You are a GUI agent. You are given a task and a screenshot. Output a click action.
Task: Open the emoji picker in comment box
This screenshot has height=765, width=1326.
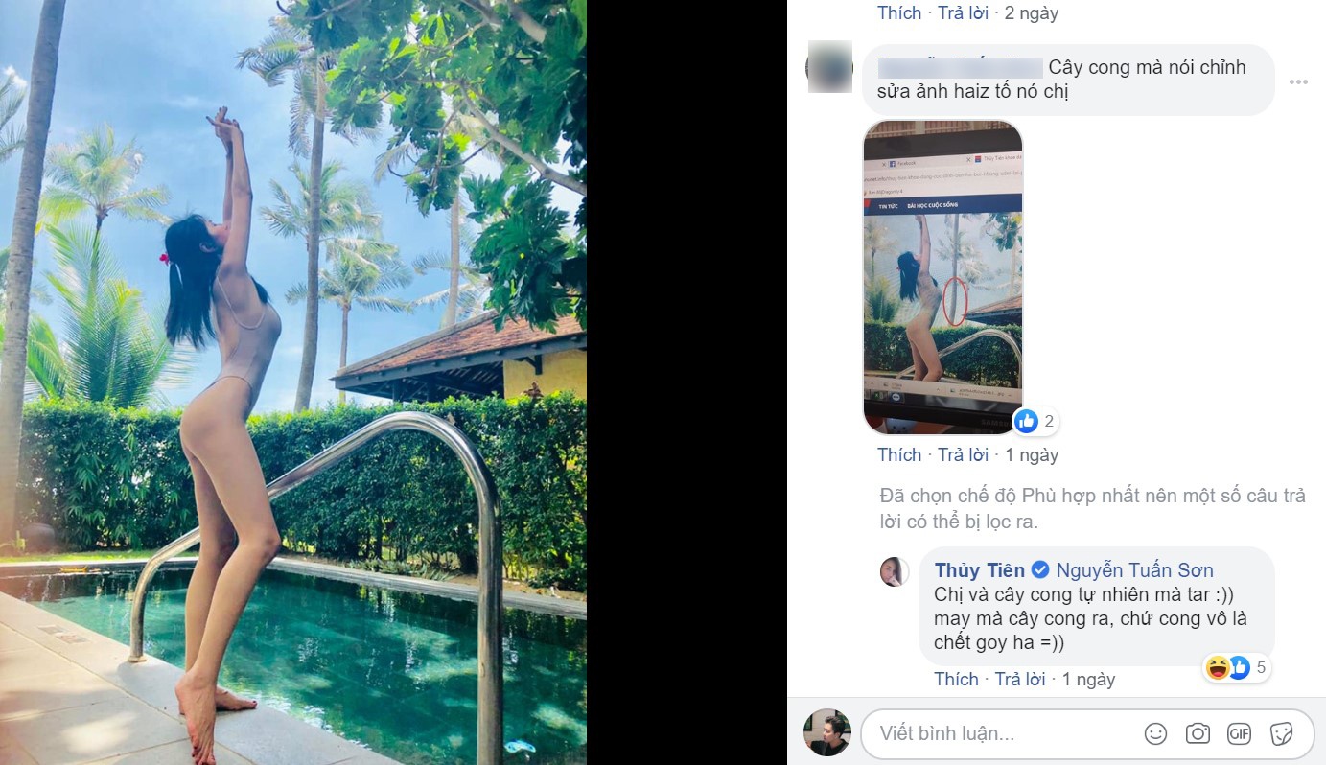point(1156,734)
